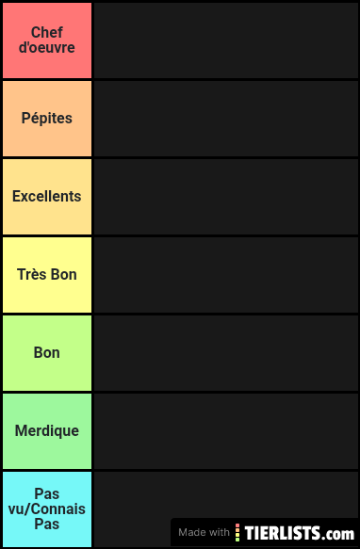Click the empty 'Pas vu/Connais Pas' row area
This screenshot has width=360, height=549.
pyautogui.click(x=226, y=494)
